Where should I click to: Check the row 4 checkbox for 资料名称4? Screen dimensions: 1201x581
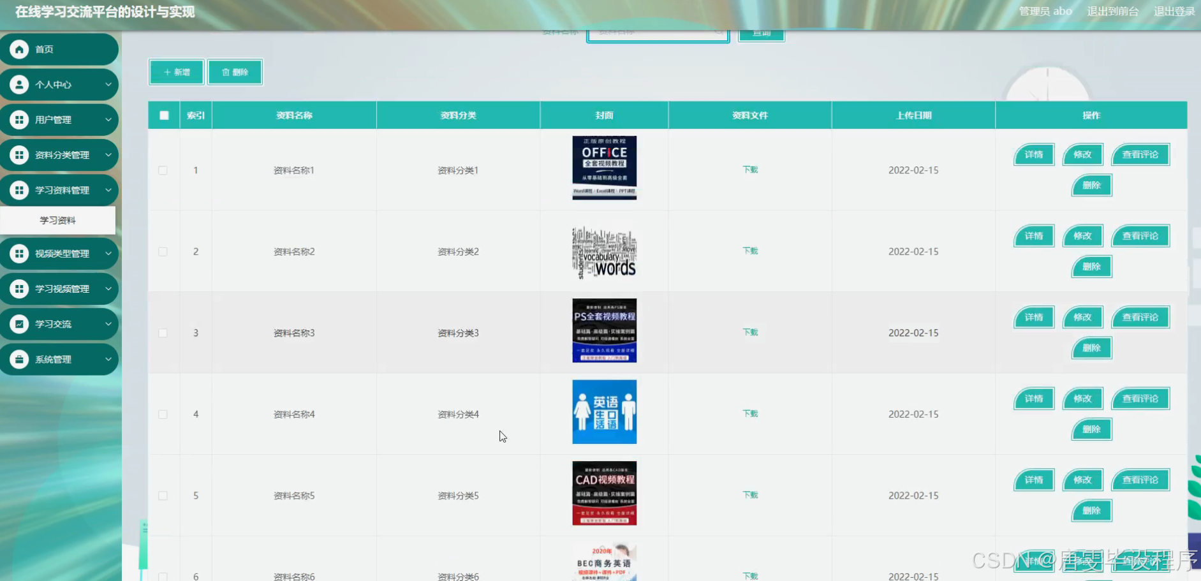pos(163,414)
